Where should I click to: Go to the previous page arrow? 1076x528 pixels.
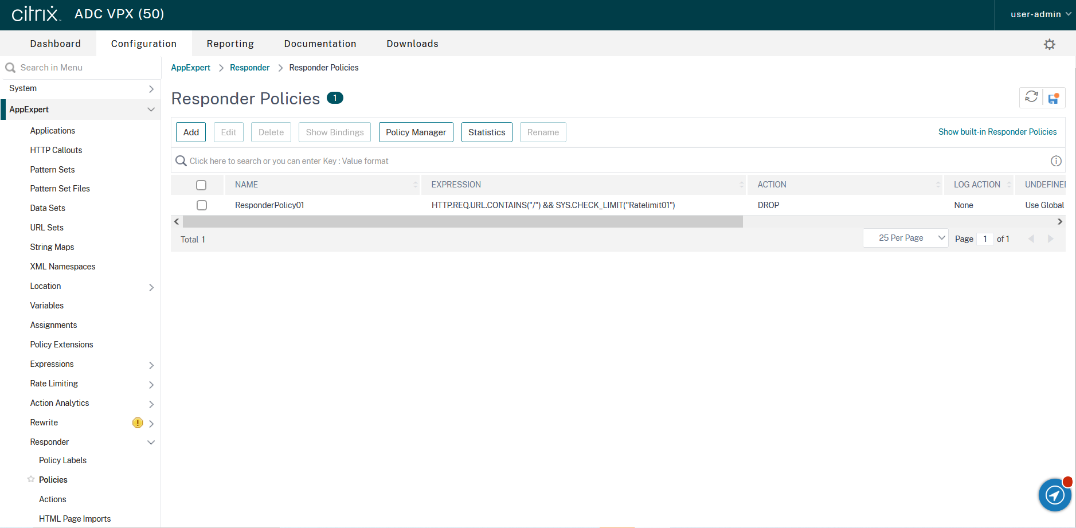coord(1031,239)
